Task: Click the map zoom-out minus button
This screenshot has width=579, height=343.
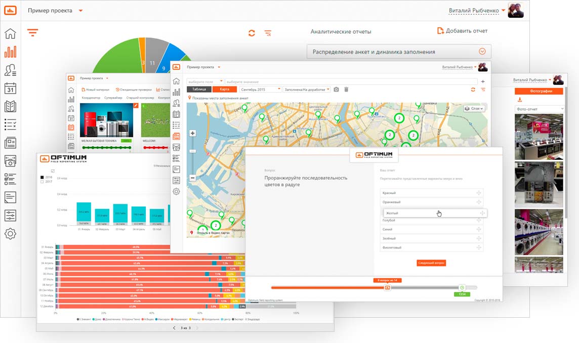Action: [192, 178]
